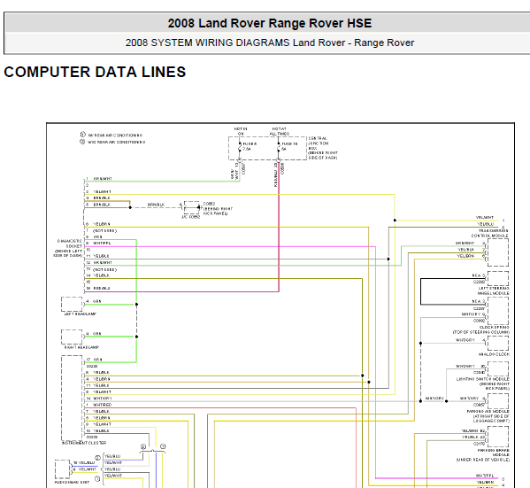Click the '2008 Land Rover Range Rover HSE' title
This screenshot has height=488, width=530.
point(269,23)
